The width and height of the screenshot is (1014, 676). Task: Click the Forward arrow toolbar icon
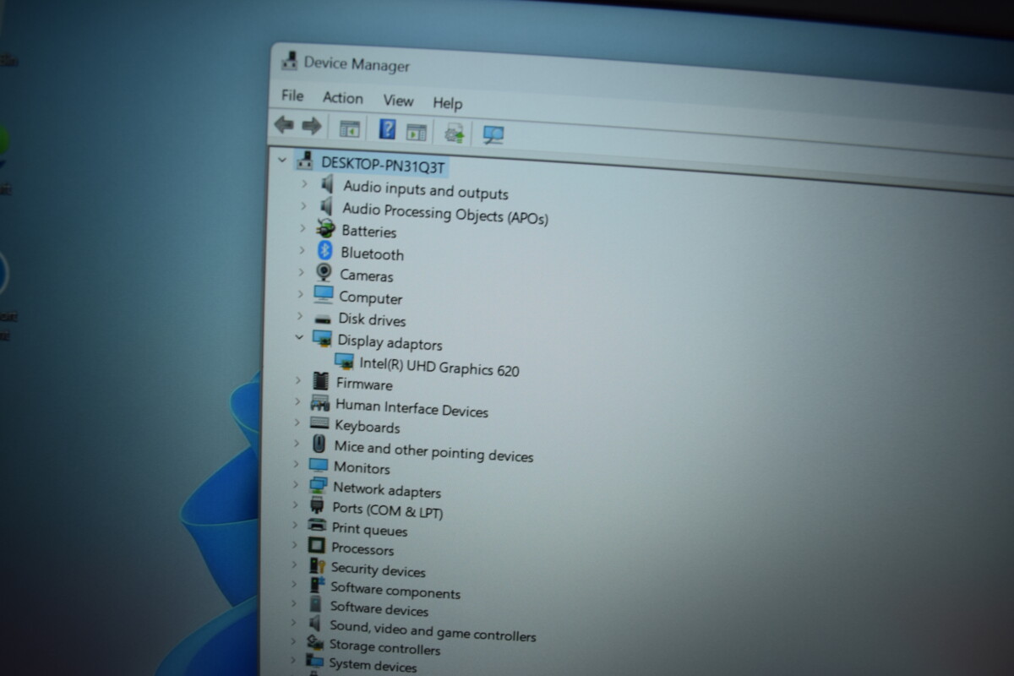pos(312,126)
